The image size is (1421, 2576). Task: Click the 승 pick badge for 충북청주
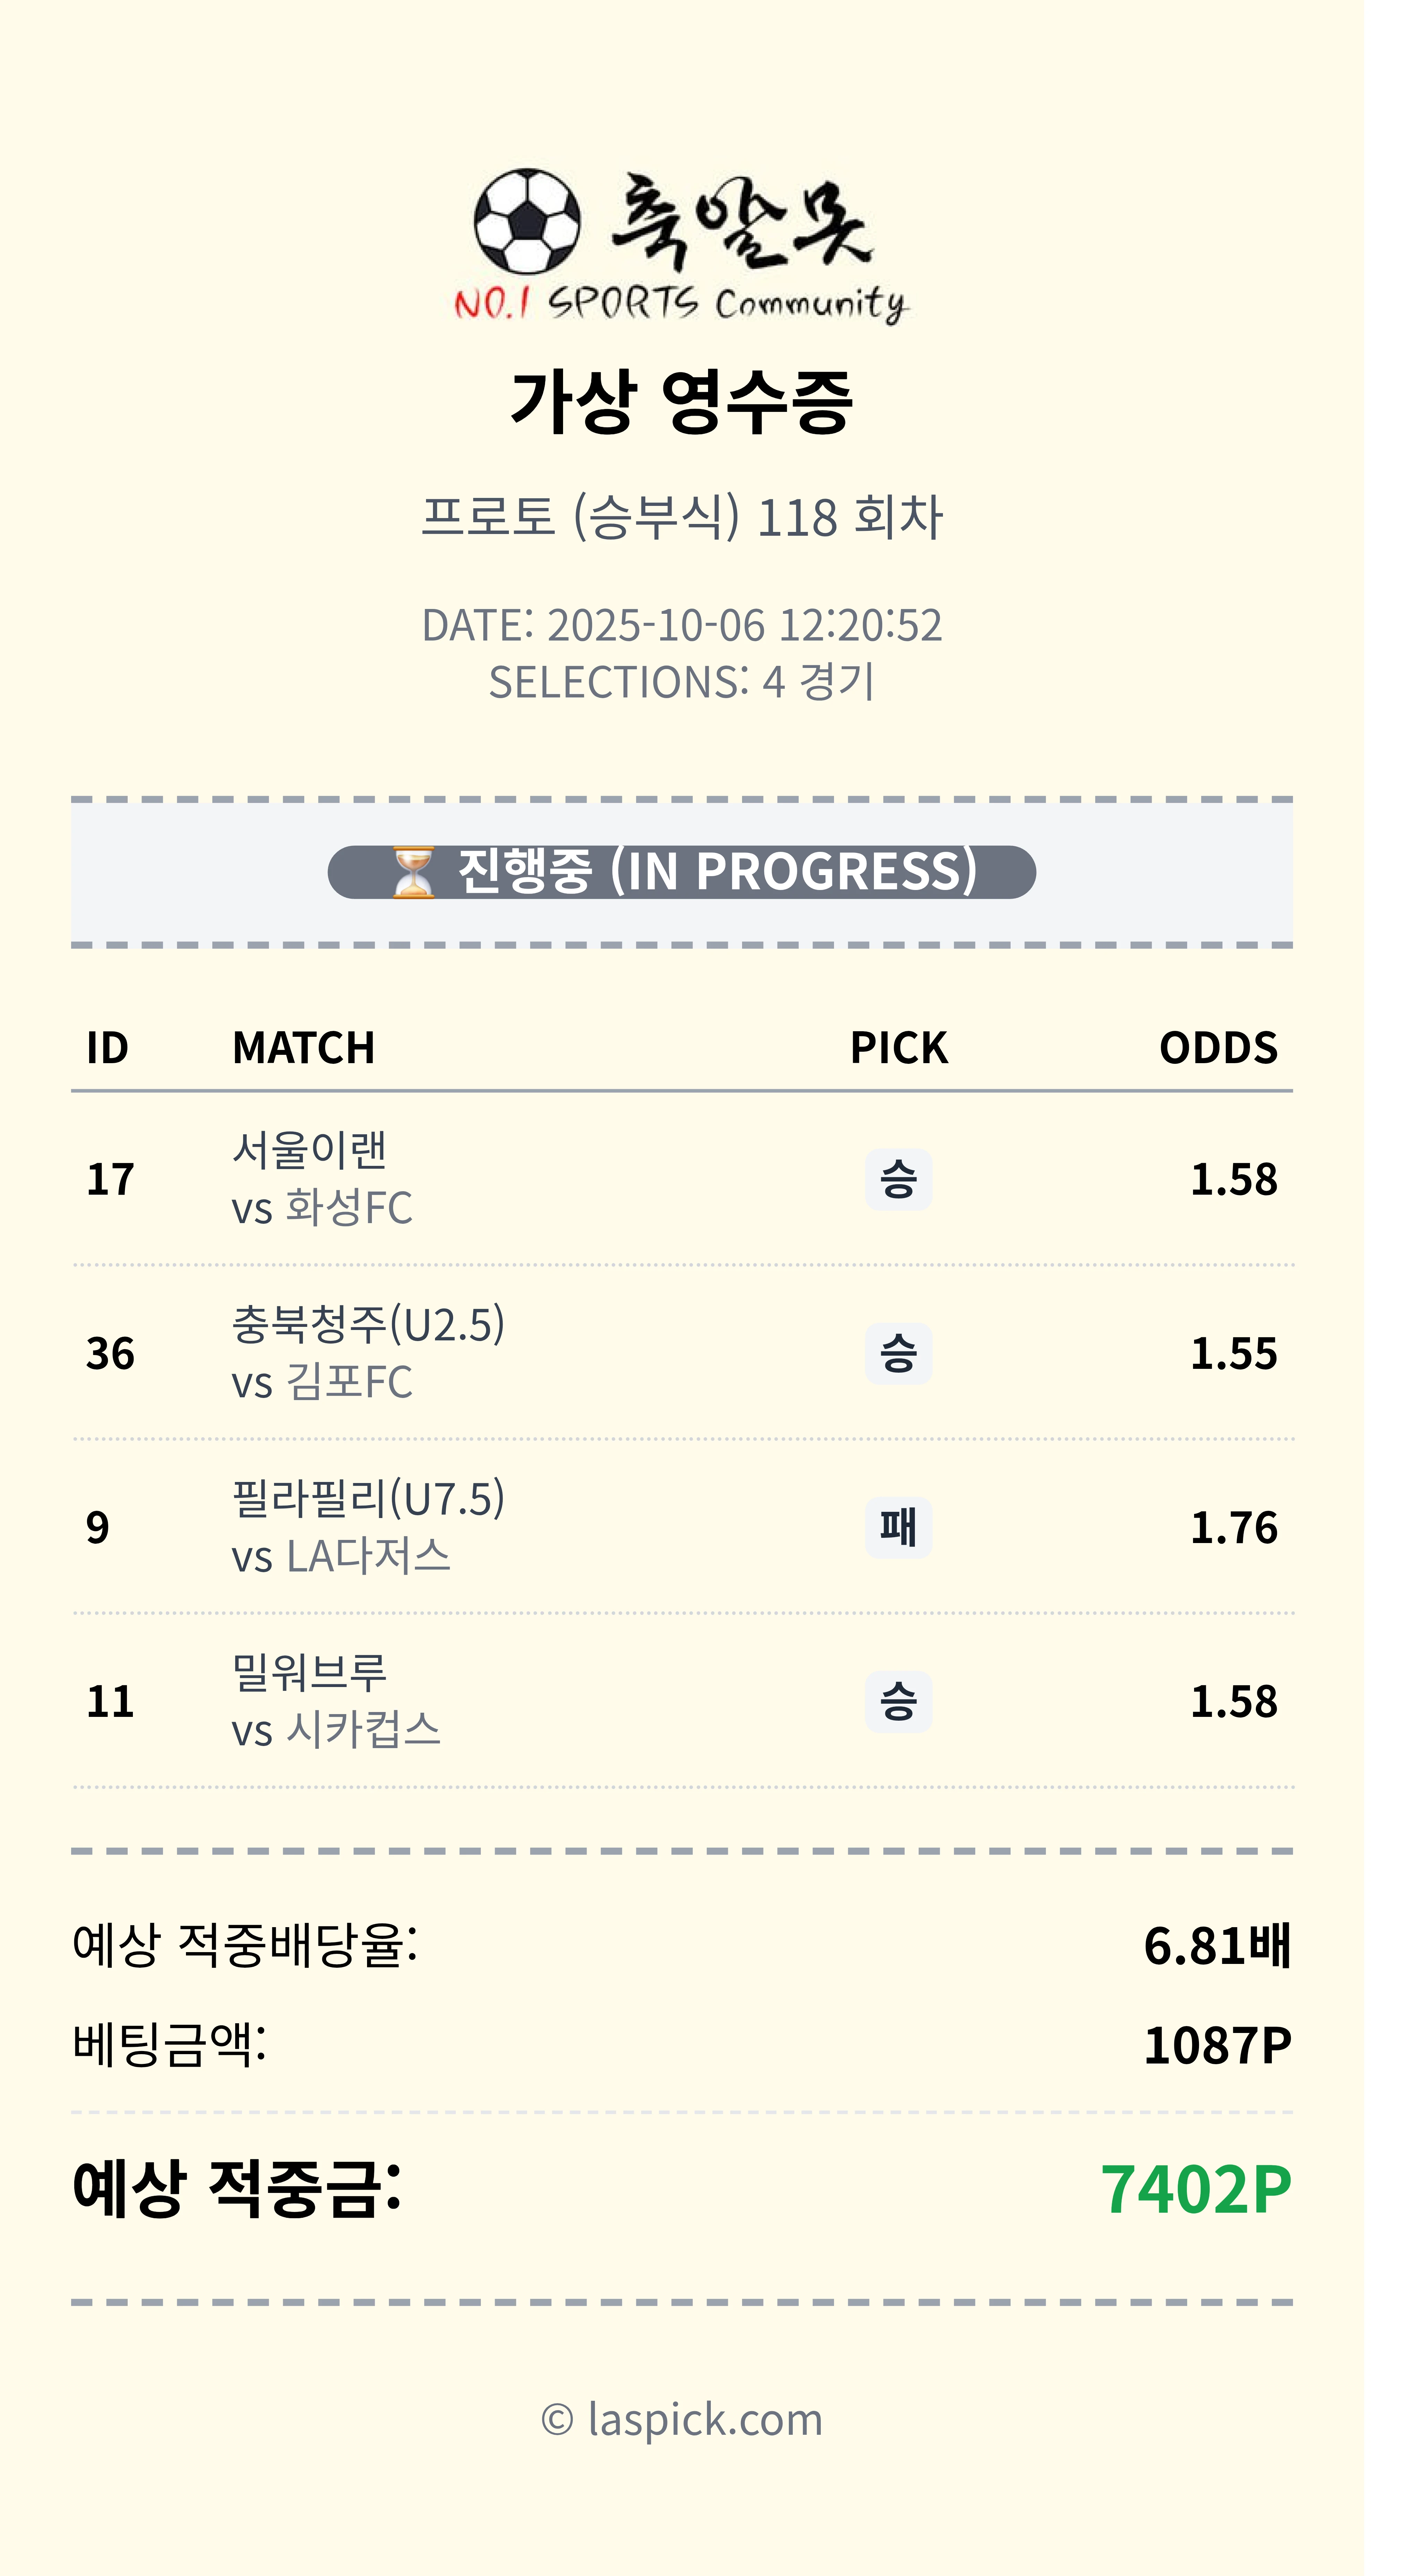(897, 1353)
